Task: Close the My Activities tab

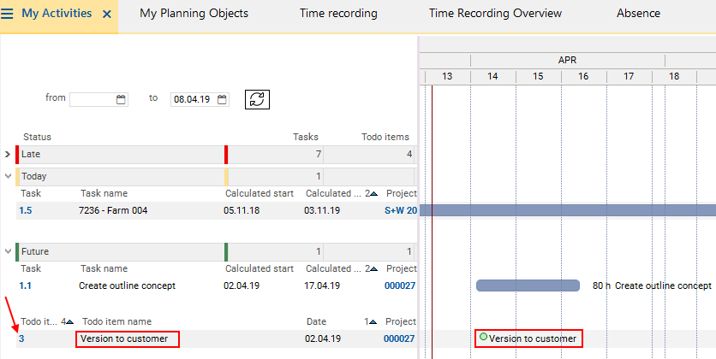Action: [x=106, y=14]
